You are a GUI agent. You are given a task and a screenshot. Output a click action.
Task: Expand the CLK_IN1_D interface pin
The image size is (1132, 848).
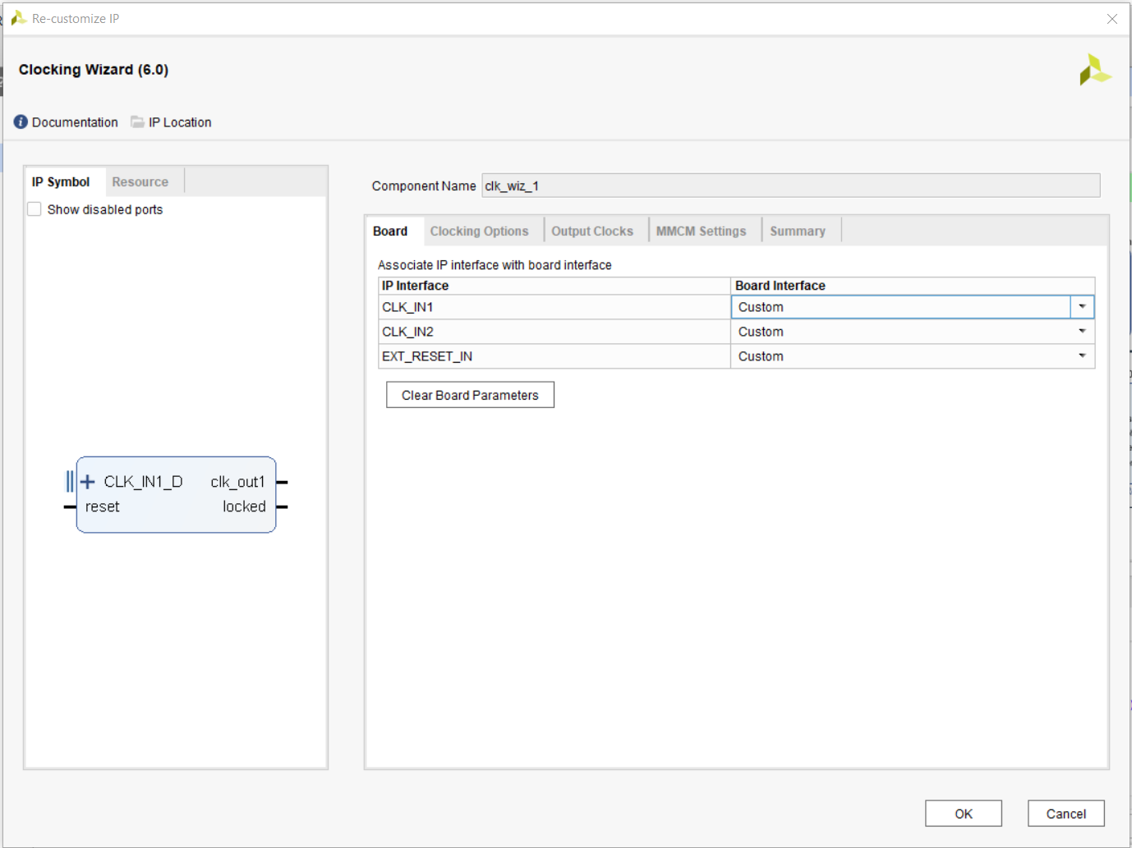coord(88,482)
